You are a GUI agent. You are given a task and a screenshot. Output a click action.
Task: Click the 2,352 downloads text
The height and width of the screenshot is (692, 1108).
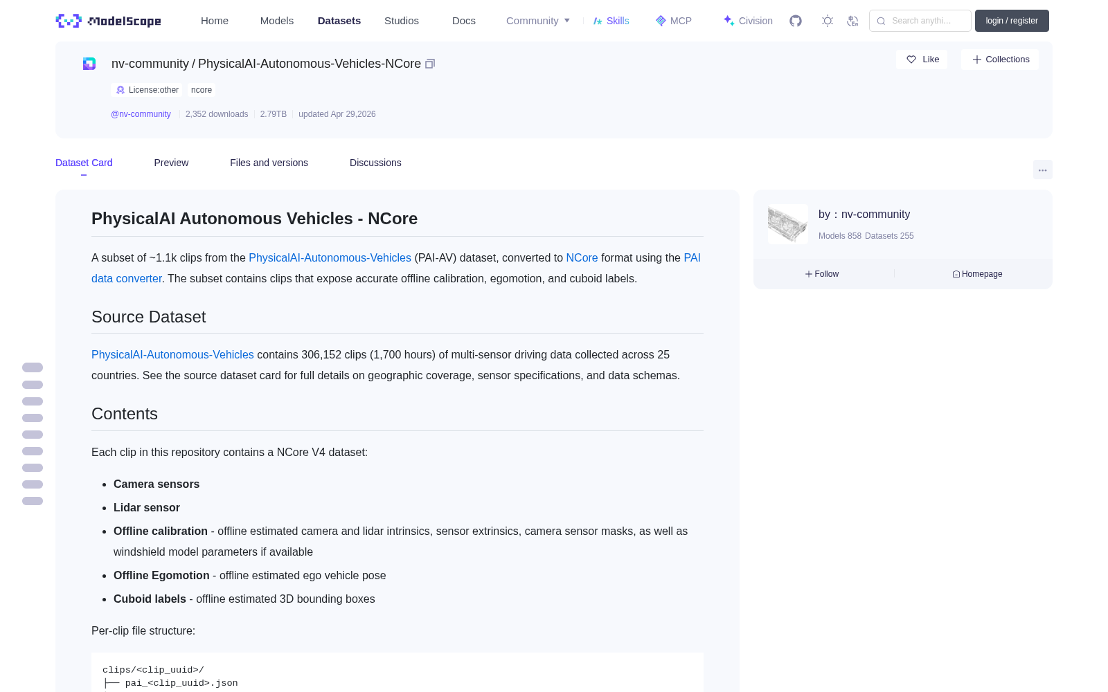[217, 114]
